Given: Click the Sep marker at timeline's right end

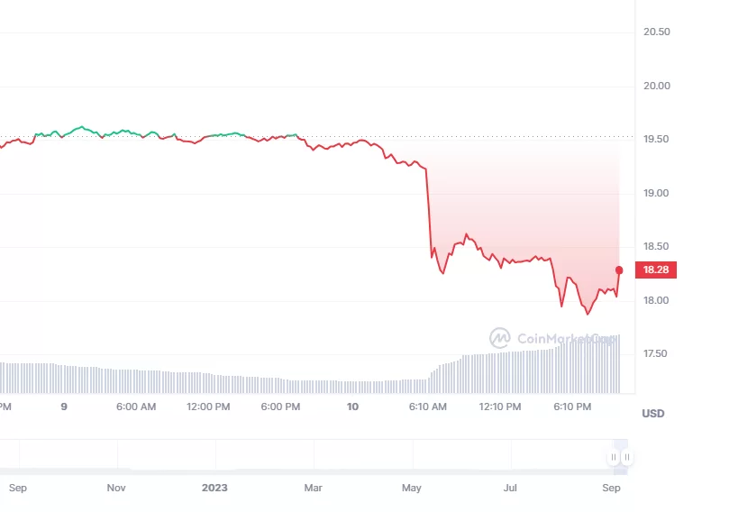Looking at the screenshot, I should tap(611, 488).
